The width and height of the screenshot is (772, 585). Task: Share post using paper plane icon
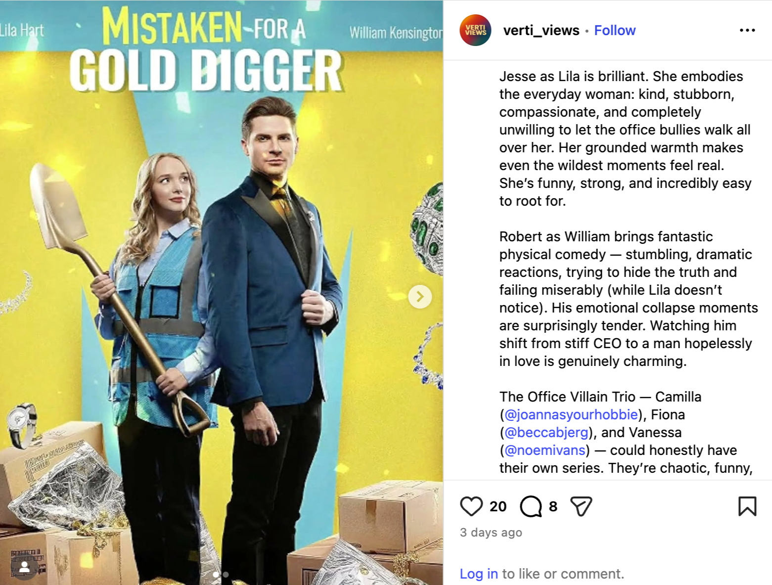[581, 506]
